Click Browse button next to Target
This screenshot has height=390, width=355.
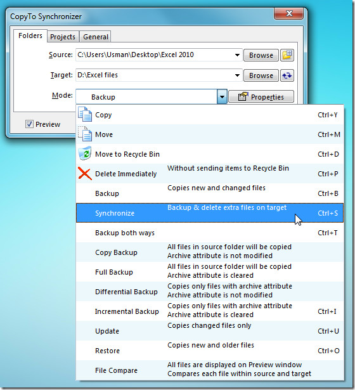point(261,75)
